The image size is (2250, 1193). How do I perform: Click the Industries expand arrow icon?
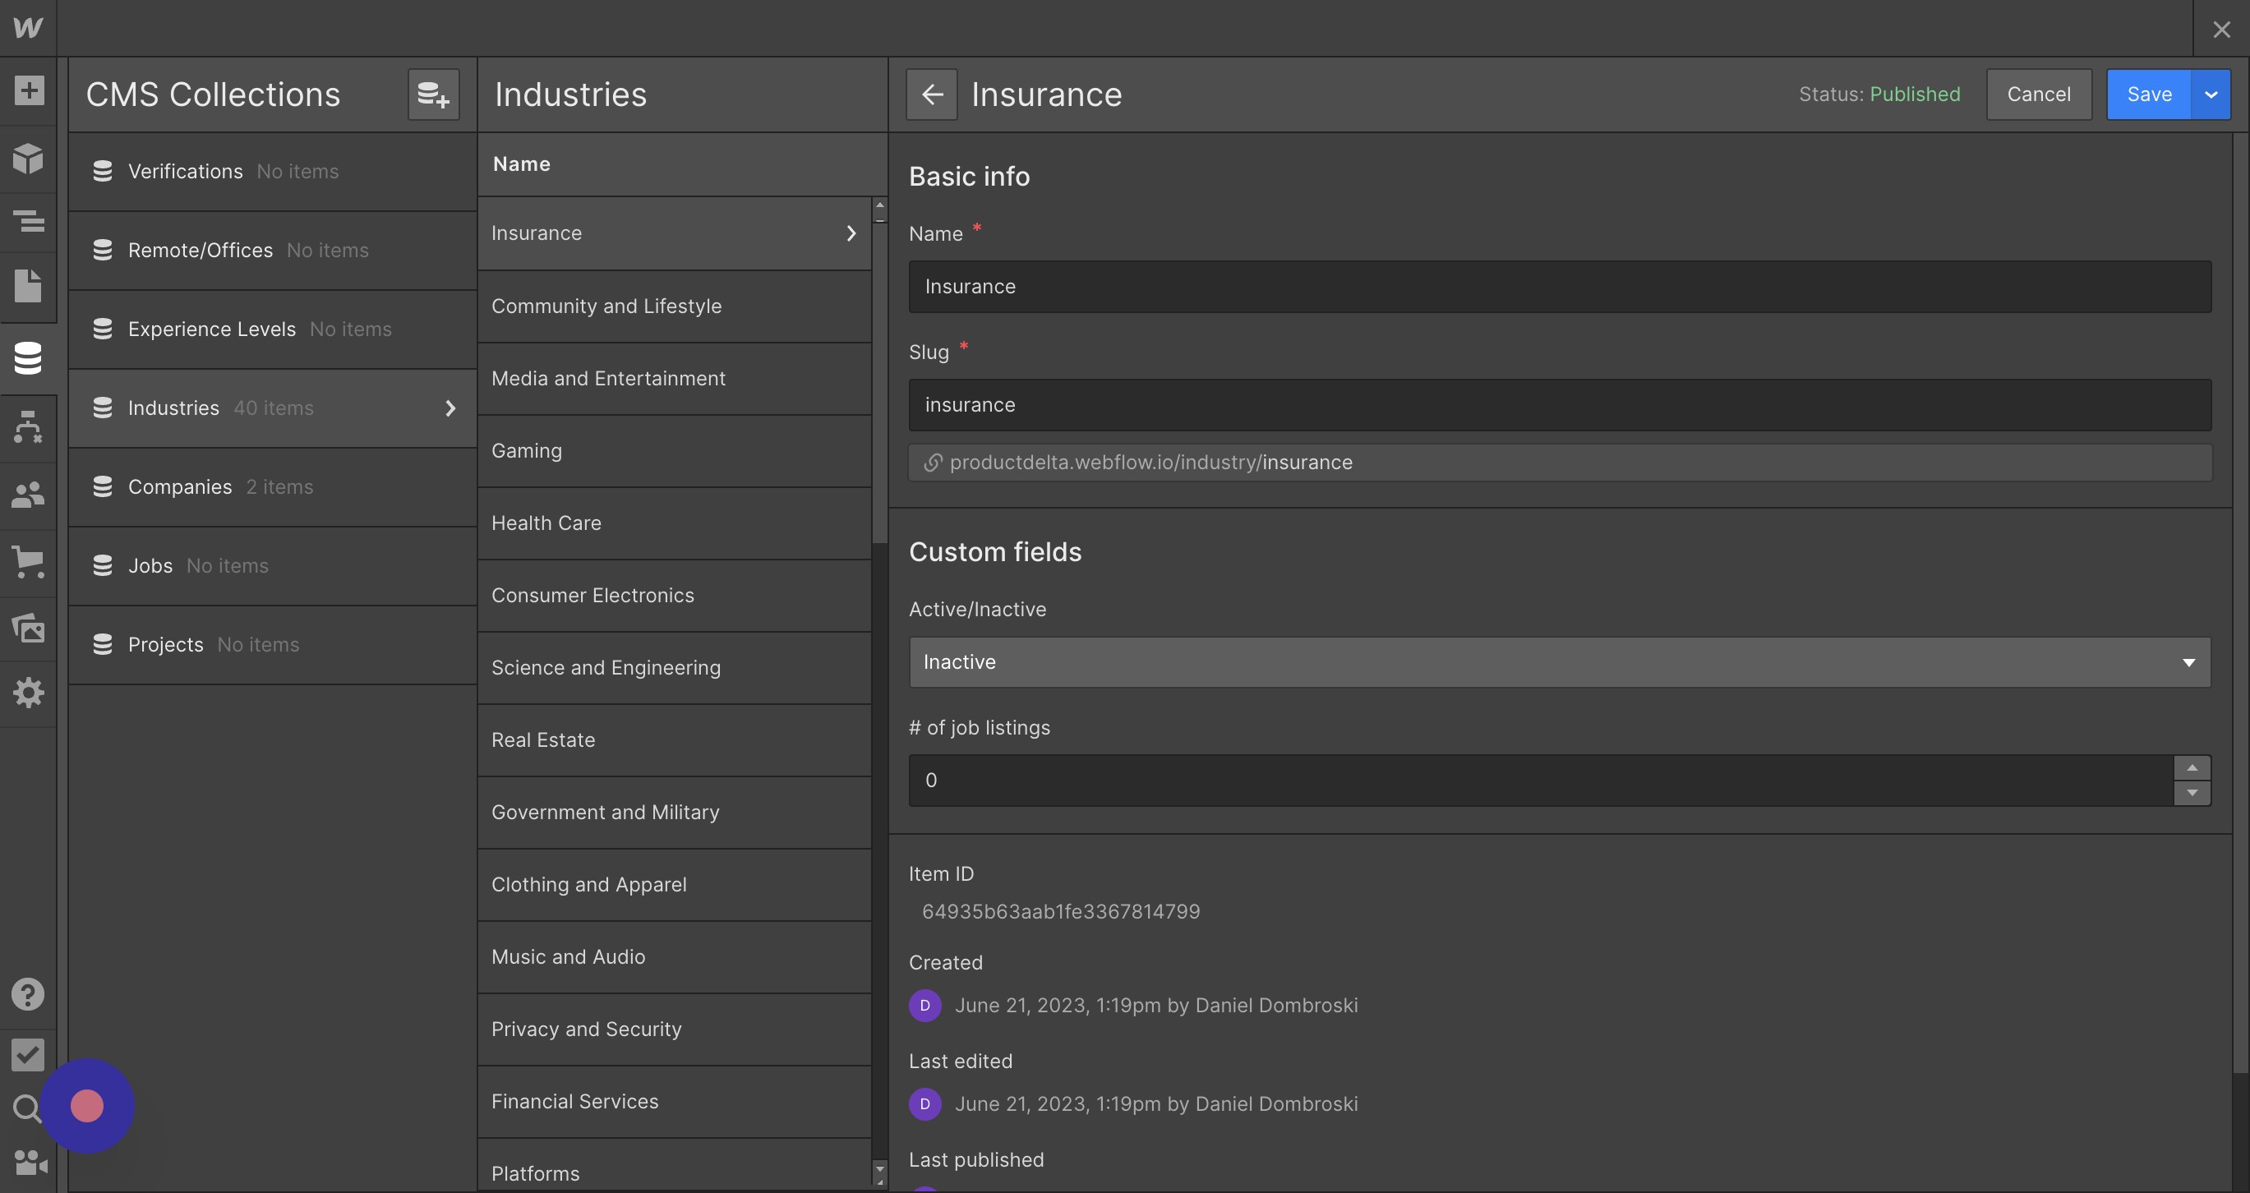(448, 408)
